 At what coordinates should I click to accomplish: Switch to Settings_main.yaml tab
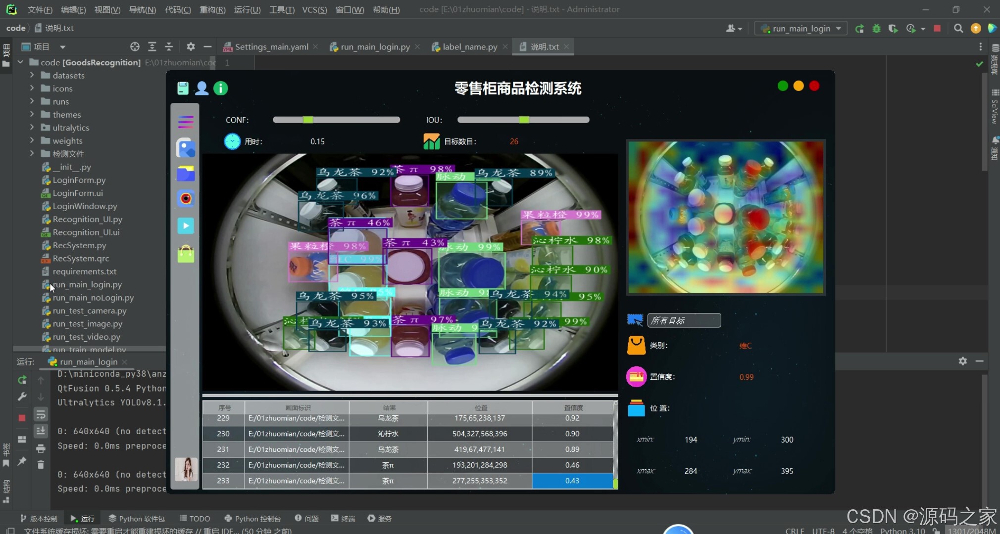tap(271, 47)
